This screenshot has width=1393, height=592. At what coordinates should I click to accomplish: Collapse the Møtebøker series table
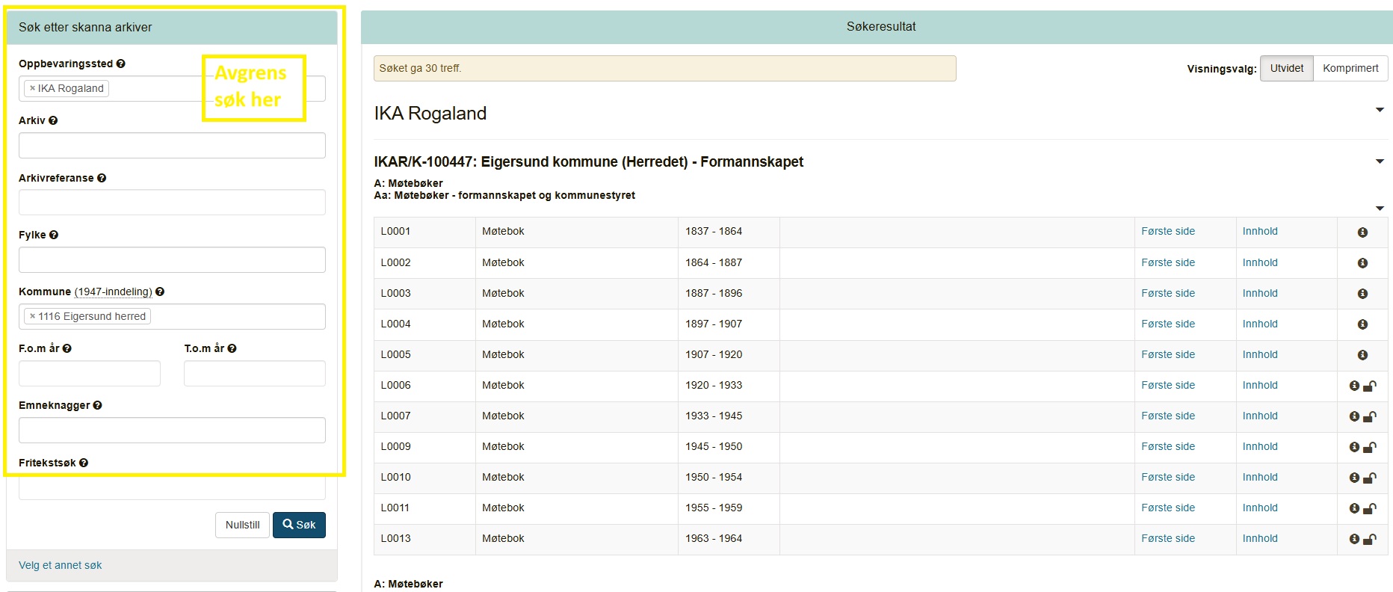(x=1380, y=209)
